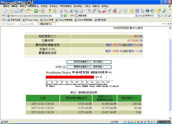The image size is (172, 124).
Task: Open the 說明(H) menu
Action: pyautogui.click(x=105, y=6)
